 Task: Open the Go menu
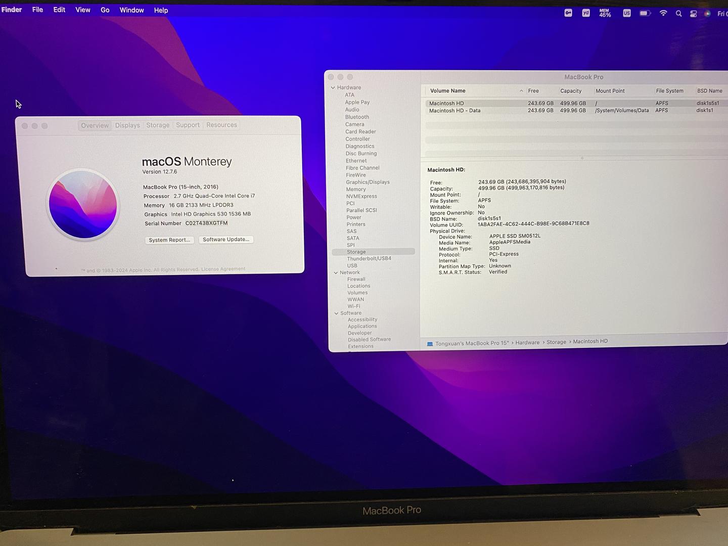[x=105, y=10]
